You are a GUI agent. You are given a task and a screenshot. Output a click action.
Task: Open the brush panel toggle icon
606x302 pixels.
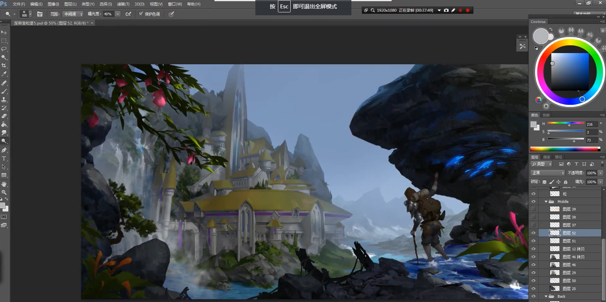40,14
